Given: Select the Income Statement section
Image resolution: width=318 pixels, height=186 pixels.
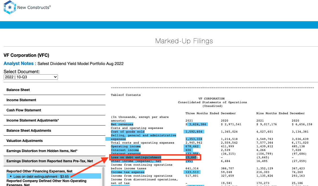Looking at the screenshot, I should (54, 100).
